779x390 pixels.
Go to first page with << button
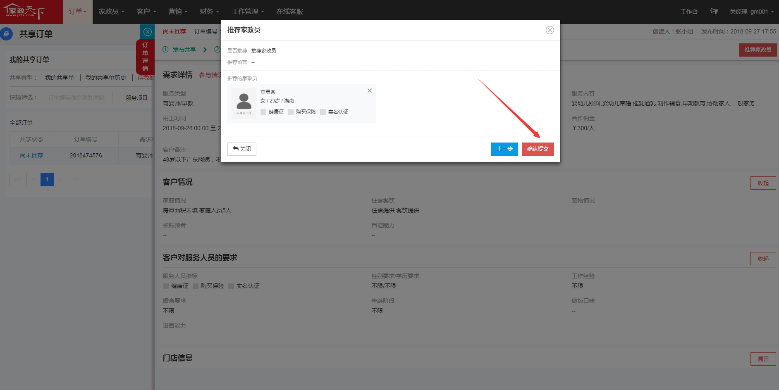tap(18, 180)
